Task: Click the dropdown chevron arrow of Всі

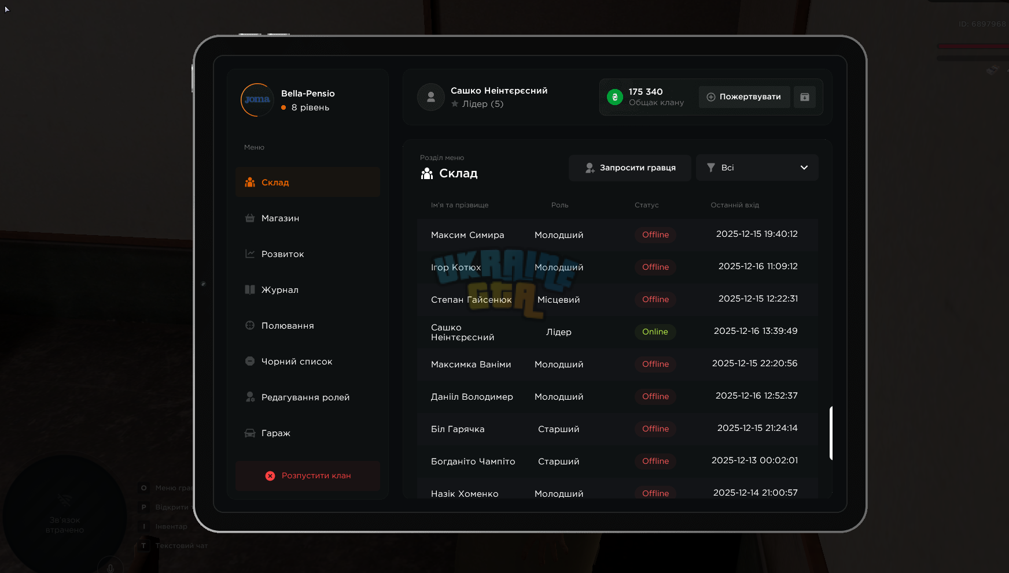Action: 804,168
